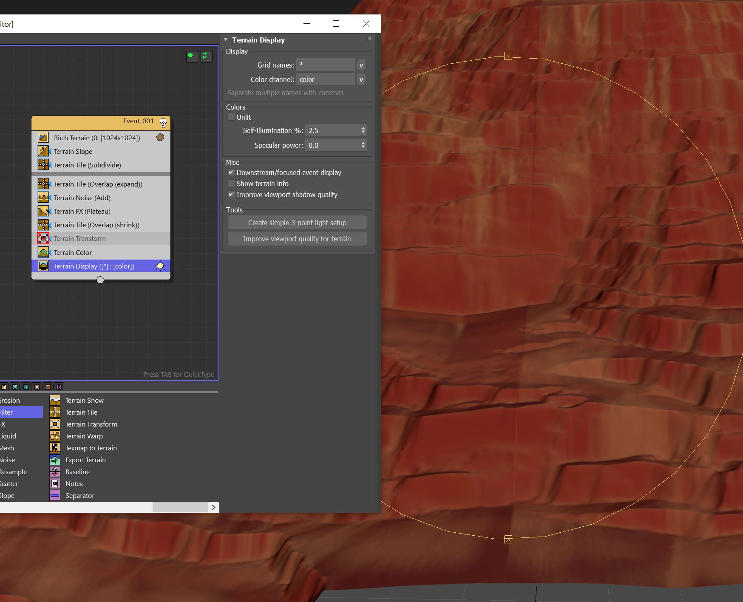Click the Birth Terrain color swatch circle

[160, 137]
